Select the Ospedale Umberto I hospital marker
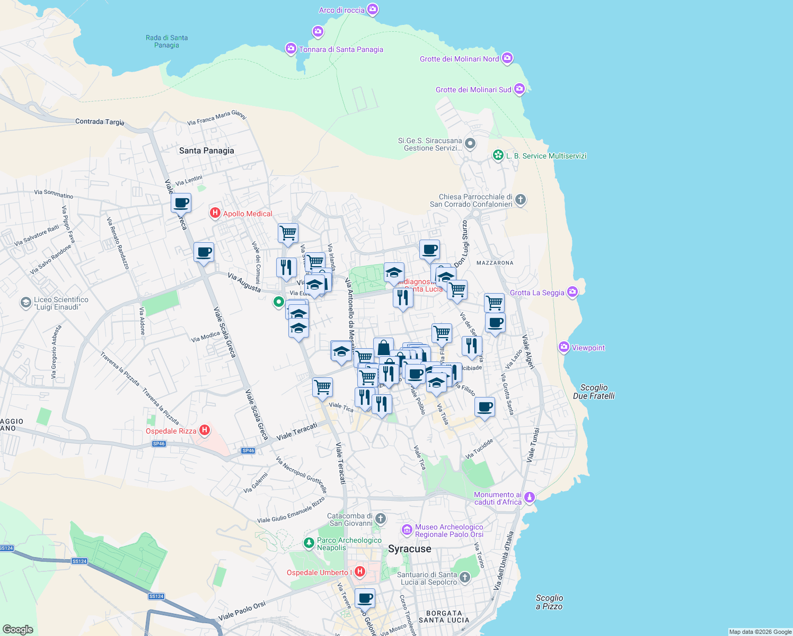This screenshot has width=793, height=636. coord(360,572)
